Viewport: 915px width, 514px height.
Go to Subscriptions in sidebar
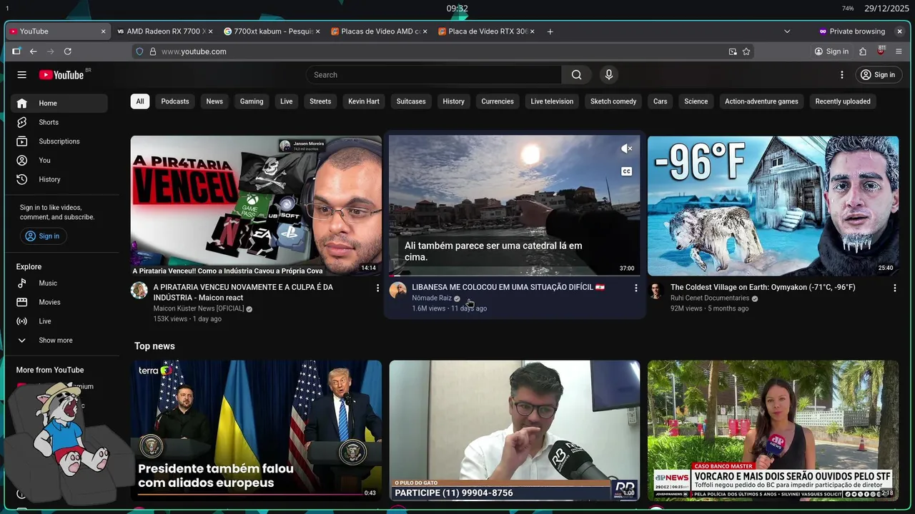[59, 141]
